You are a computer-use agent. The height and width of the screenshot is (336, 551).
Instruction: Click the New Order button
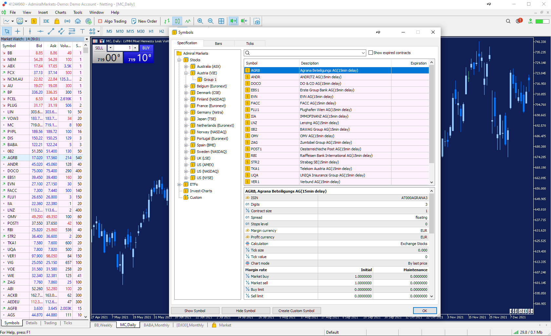tap(144, 21)
